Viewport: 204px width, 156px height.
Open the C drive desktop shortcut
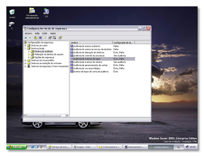tap(12, 25)
